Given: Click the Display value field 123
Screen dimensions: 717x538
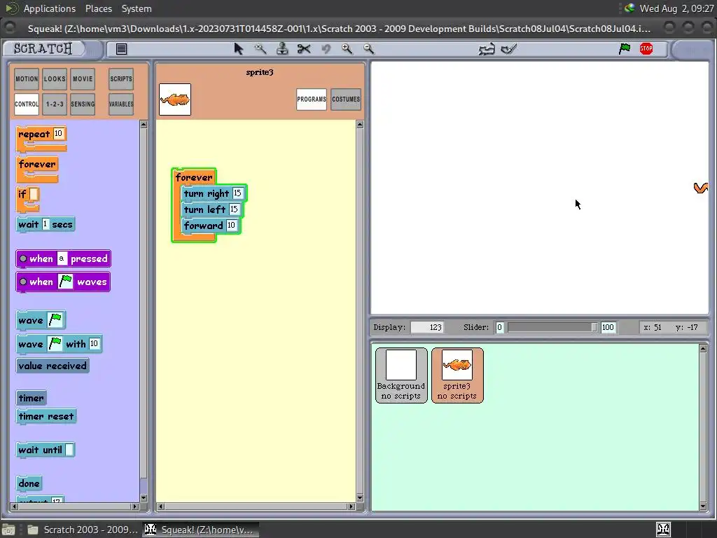Looking at the screenshot, I should [427, 327].
